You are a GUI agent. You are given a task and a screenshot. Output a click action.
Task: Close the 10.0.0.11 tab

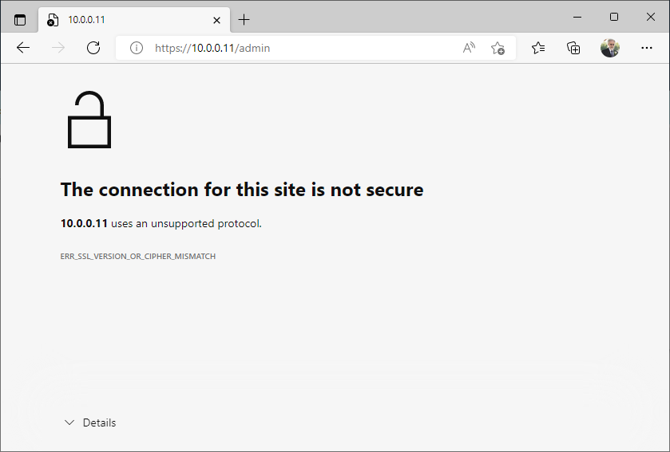pyautogui.click(x=216, y=19)
